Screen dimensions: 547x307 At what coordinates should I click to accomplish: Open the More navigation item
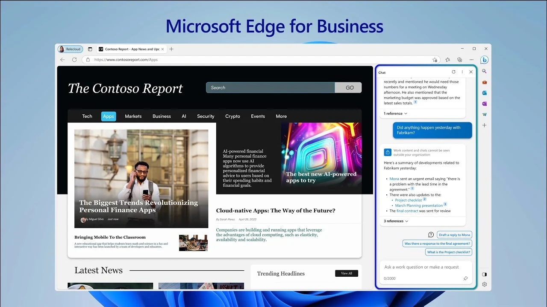pyautogui.click(x=281, y=116)
